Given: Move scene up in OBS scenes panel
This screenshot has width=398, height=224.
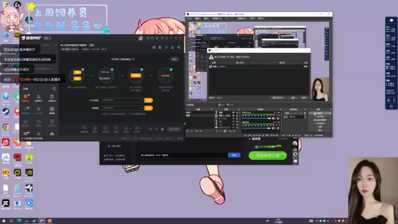Looking at the screenshot, I should pos(197,131).
